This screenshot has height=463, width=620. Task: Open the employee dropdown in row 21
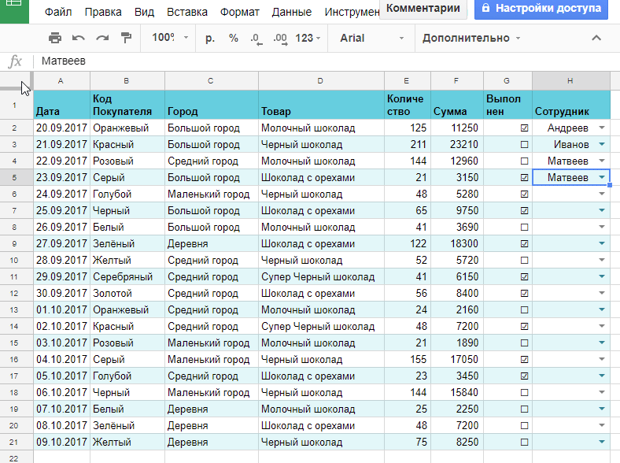click(x=602, y=442)
